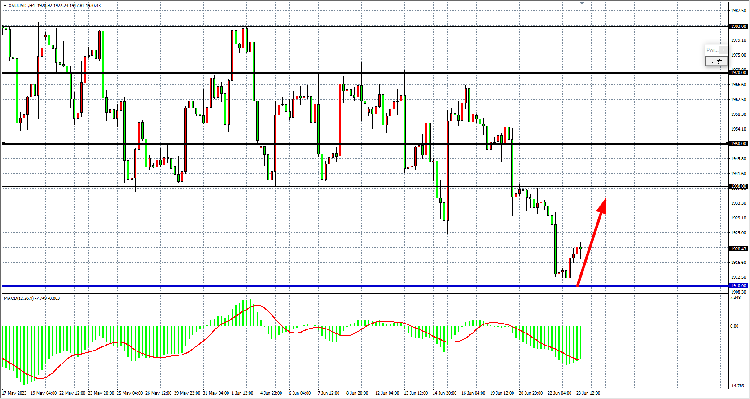Select right anchor handle of 1950 line

727,144
